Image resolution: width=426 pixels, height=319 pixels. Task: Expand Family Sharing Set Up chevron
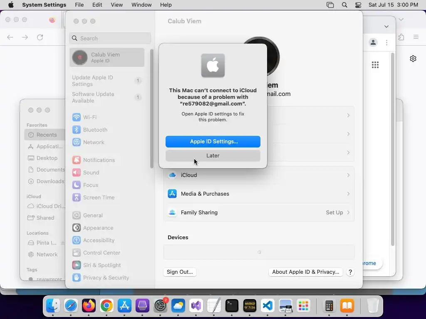click(348, 212)
